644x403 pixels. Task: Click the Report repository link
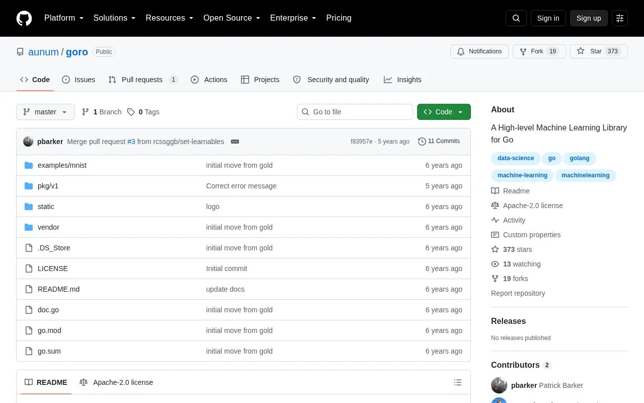tap(518, 293)
